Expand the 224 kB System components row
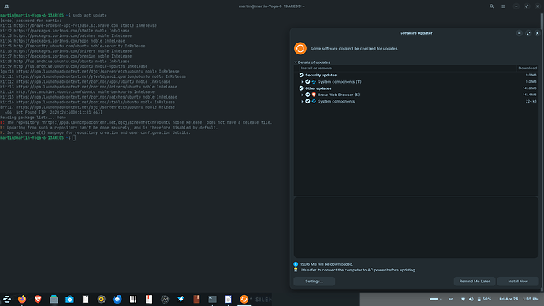544x306 pixels. pyautogui.click(x=302, y=101)
